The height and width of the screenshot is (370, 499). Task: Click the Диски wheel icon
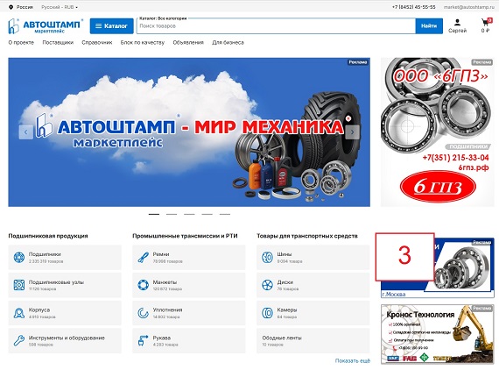[267, 285]
